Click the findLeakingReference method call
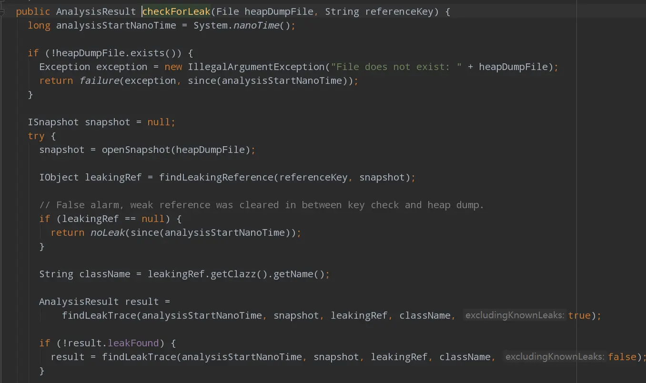The height and width of the screenshot is (383, 646). [216, 177]
